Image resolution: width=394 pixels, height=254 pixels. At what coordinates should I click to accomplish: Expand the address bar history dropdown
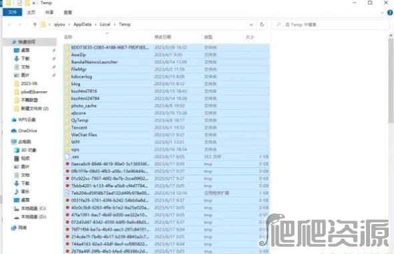(251, 25)
